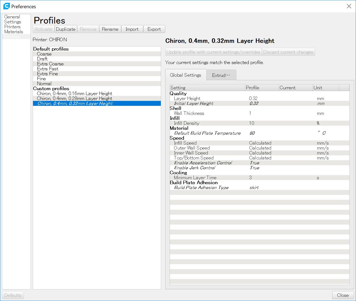The image size is (356, 301).
Task: Click the Import profile button
Action: pyautogui.click(x=132, y=29)
